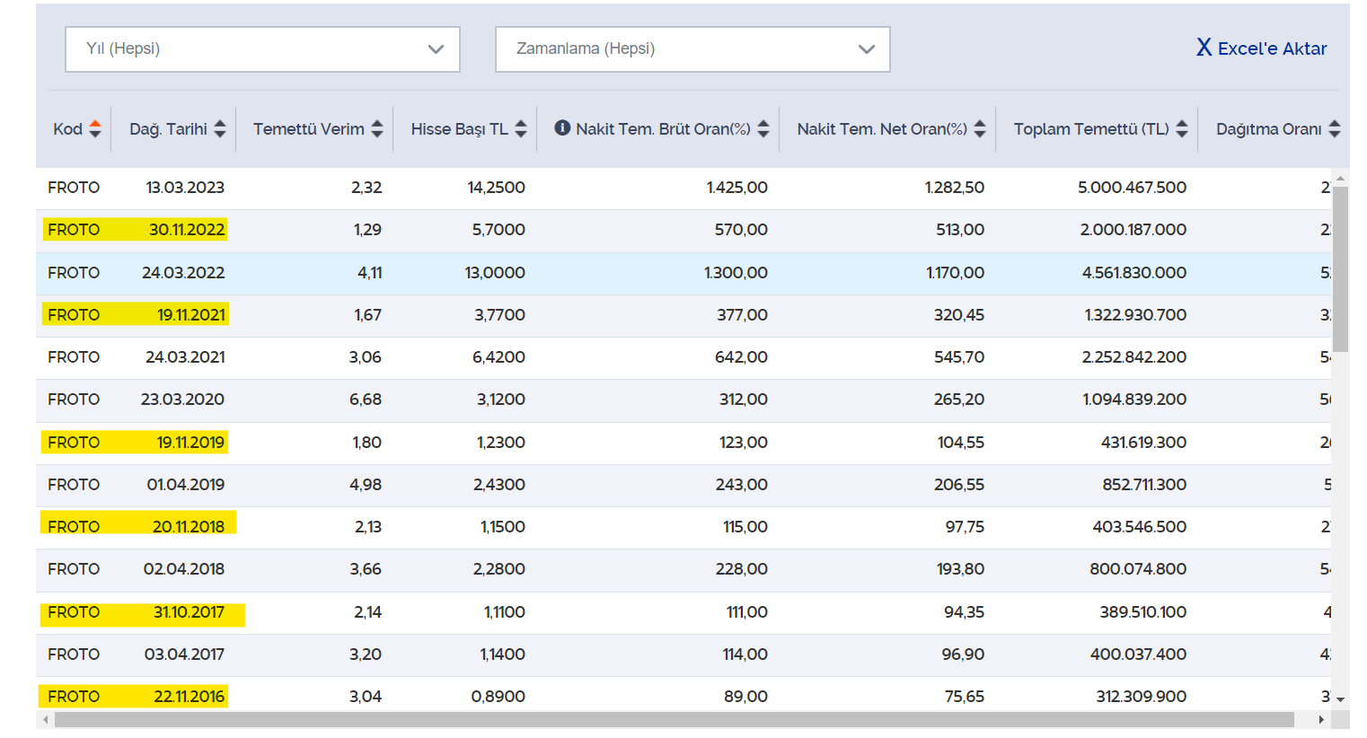Click the vertical scrollbar thumb
The height and width of the screenshot is (738, 1367).
pos(1340,268)
